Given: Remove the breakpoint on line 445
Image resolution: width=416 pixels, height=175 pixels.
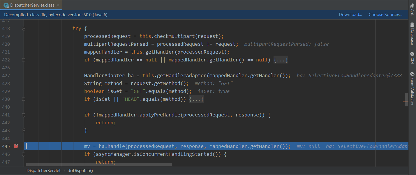Looking at the screenshot, I should [16, 146].
